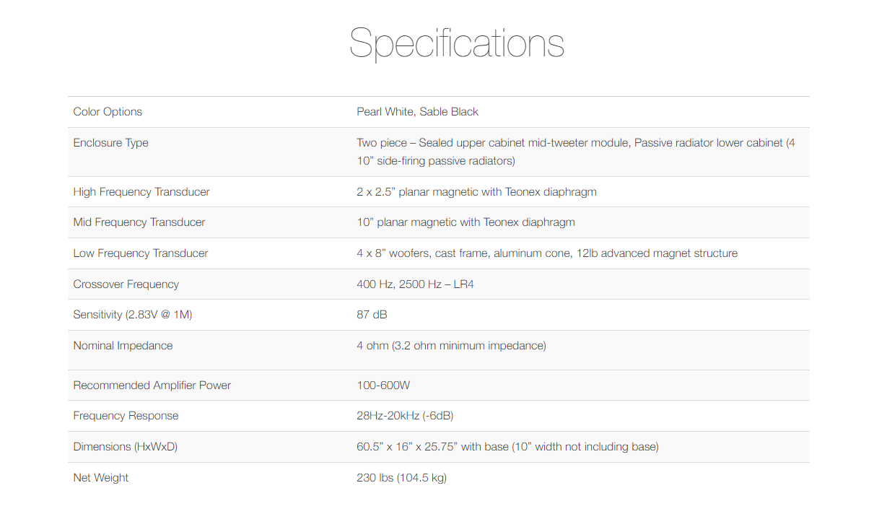The height and width of the screenshot is (527, 874).
Task: Select the Sensitivity (2.83V @ 1M) label
Action: (133, 315)
